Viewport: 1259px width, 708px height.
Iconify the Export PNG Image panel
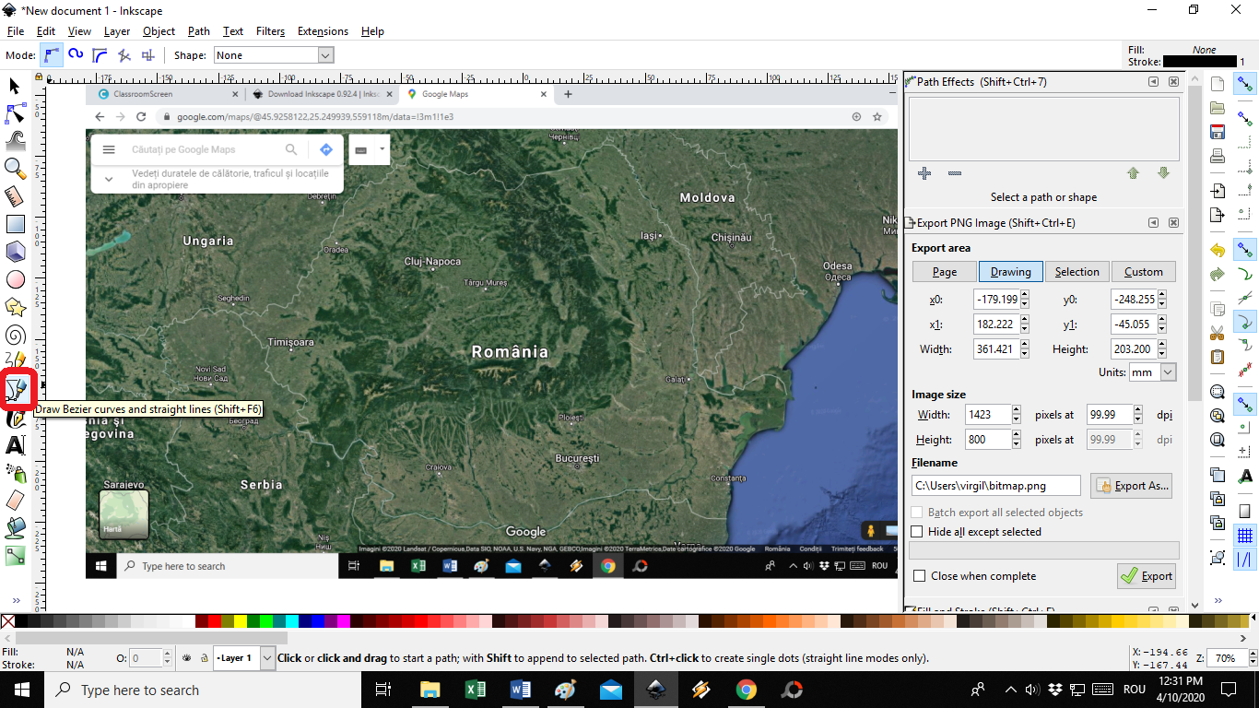point(1153,223)
